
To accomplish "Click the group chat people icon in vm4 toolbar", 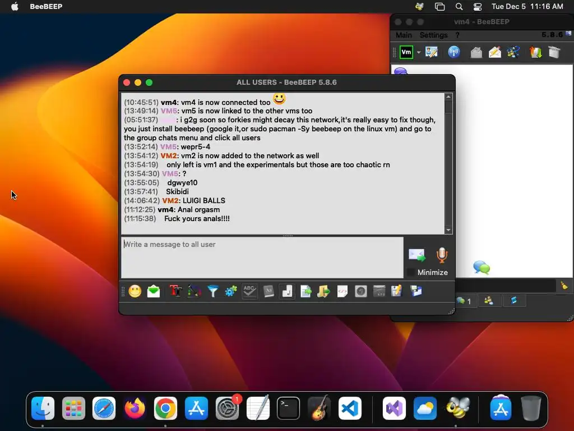I will point(513,52).
